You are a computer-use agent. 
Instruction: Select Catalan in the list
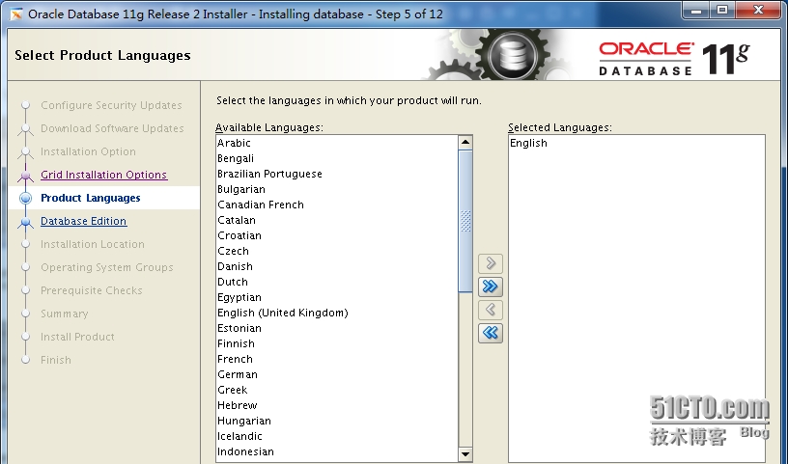pyautogui.click(x=337, y=221)
